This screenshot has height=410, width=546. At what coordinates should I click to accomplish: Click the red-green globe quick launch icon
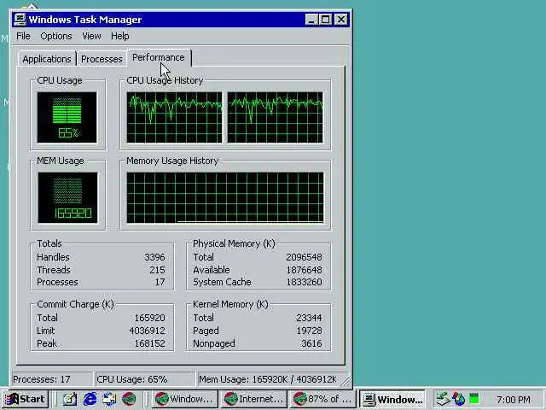[x=129, y=399]
